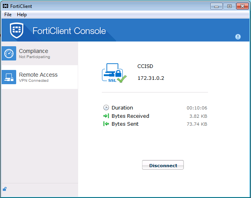Click the 73.74 KB sent value

coord(197,124)
